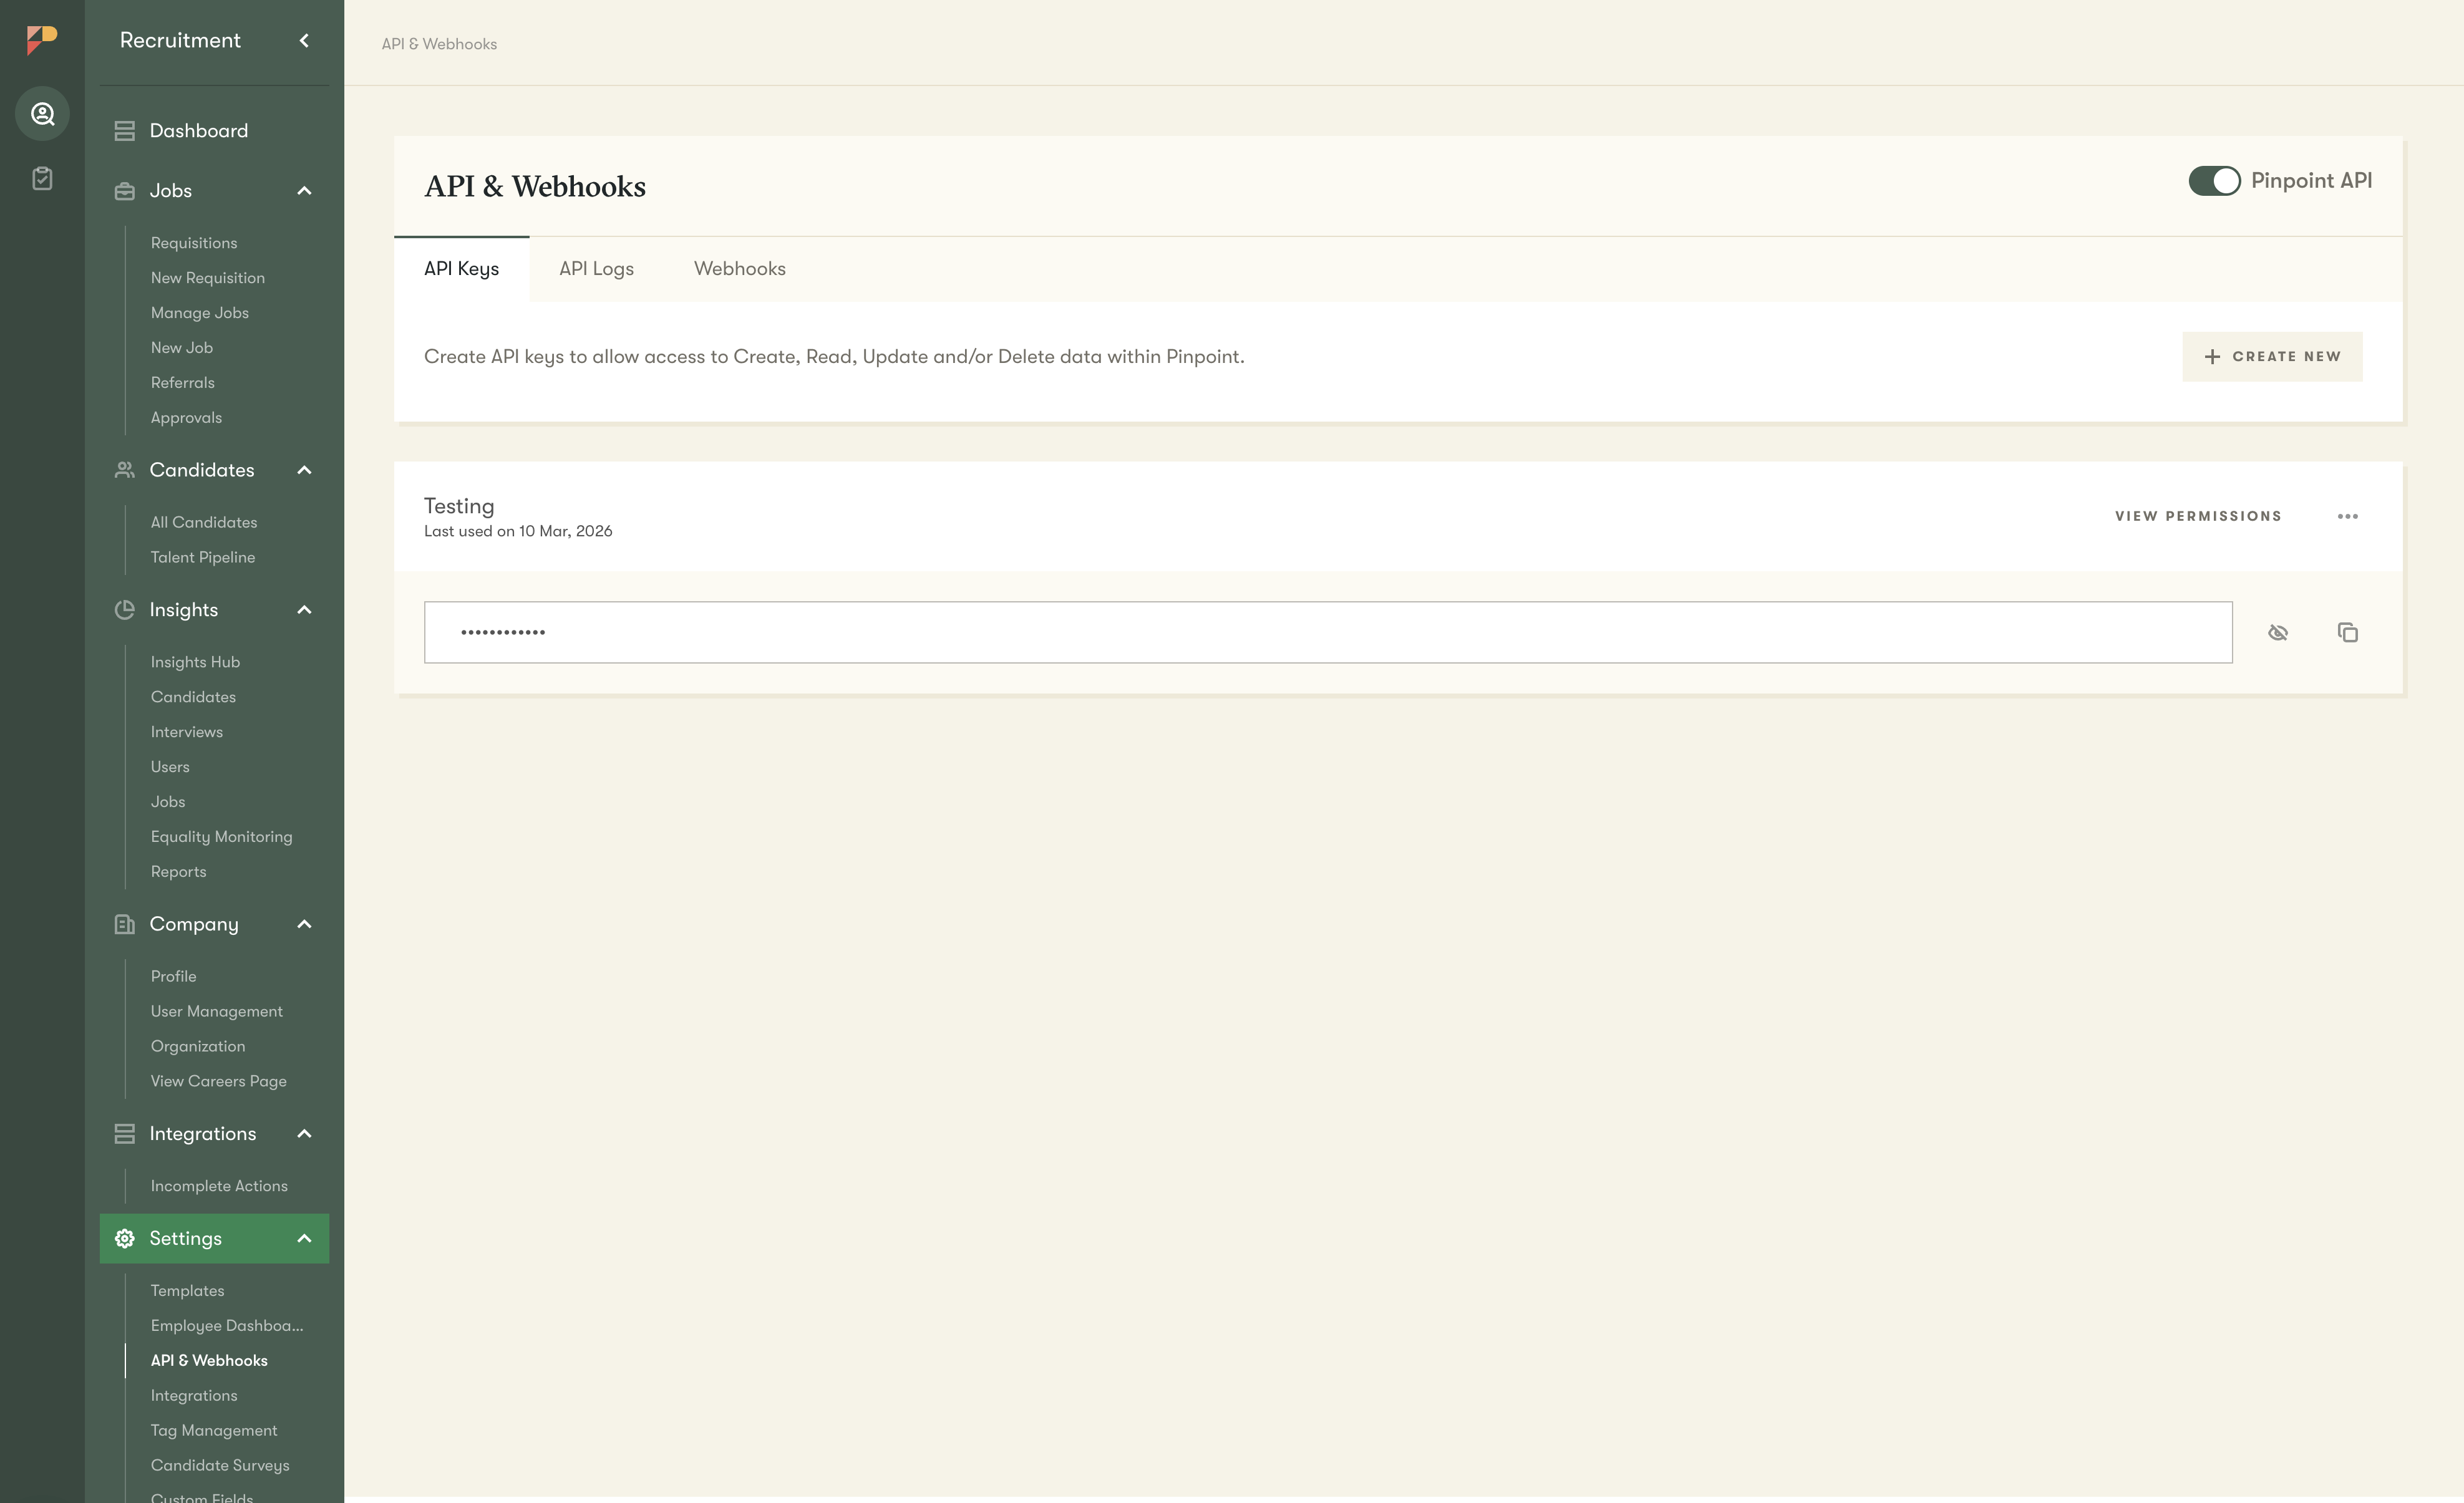
Task: Click the masked API key field
Action: click(x=1327, y=632)
